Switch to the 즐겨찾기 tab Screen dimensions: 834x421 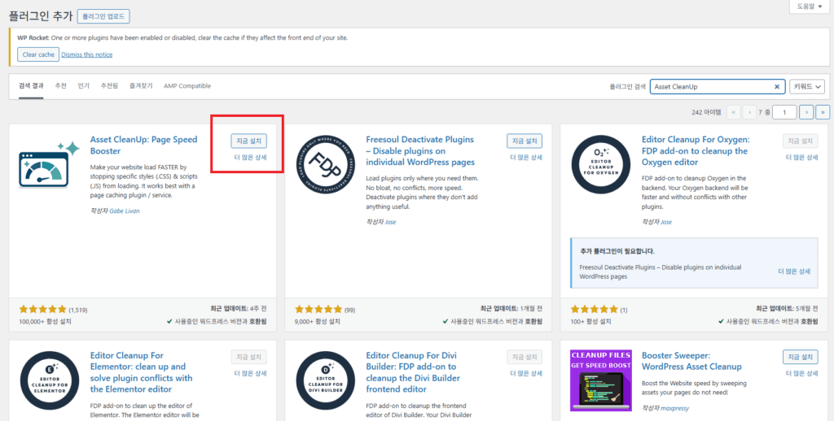point(141,86)
